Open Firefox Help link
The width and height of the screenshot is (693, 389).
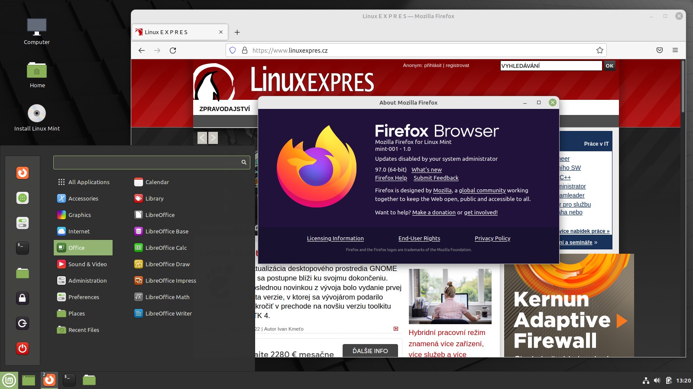click(x=391, y=178)
